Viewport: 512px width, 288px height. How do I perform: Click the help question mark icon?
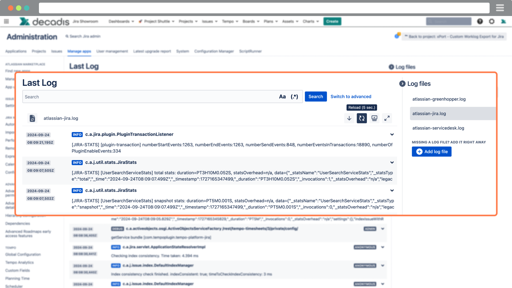[x=480, y=21]
